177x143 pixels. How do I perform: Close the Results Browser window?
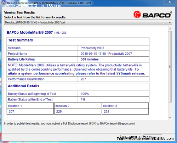(x=170, y=2)
